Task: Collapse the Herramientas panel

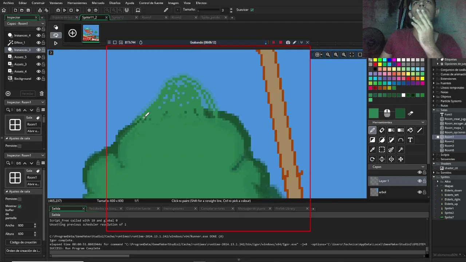Action: 423,122
